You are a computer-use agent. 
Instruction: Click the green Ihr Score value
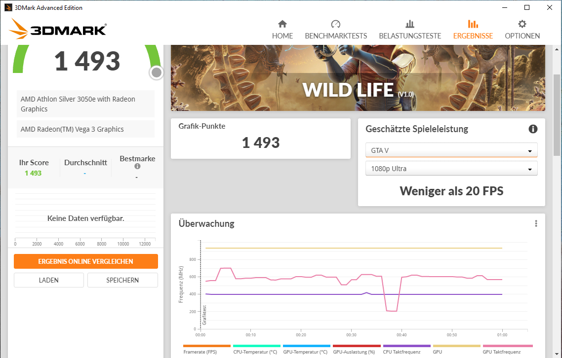tap(33, 173)
